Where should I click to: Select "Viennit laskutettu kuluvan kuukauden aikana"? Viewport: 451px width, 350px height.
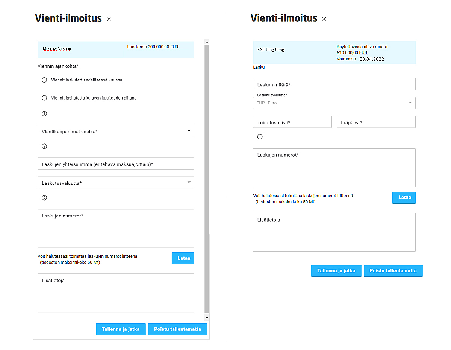(44, 98)
